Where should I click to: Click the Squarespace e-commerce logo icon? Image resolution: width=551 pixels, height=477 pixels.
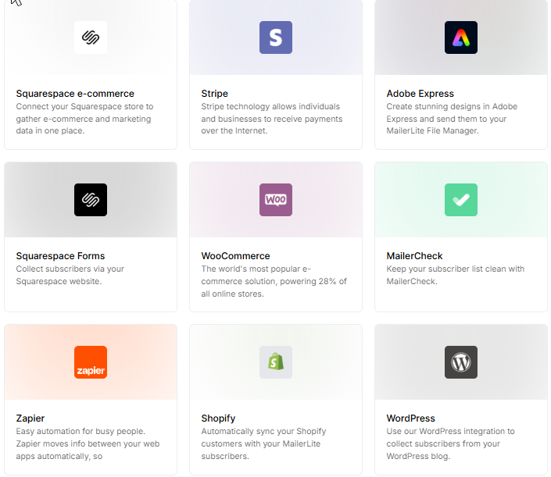point(91,37)
